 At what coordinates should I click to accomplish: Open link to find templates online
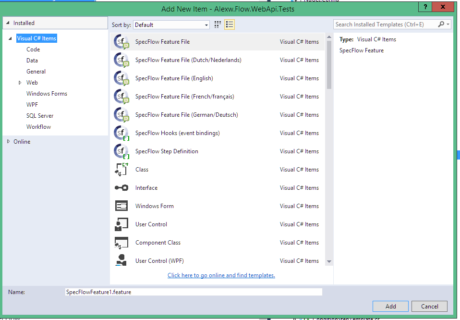tap(221, 275)
